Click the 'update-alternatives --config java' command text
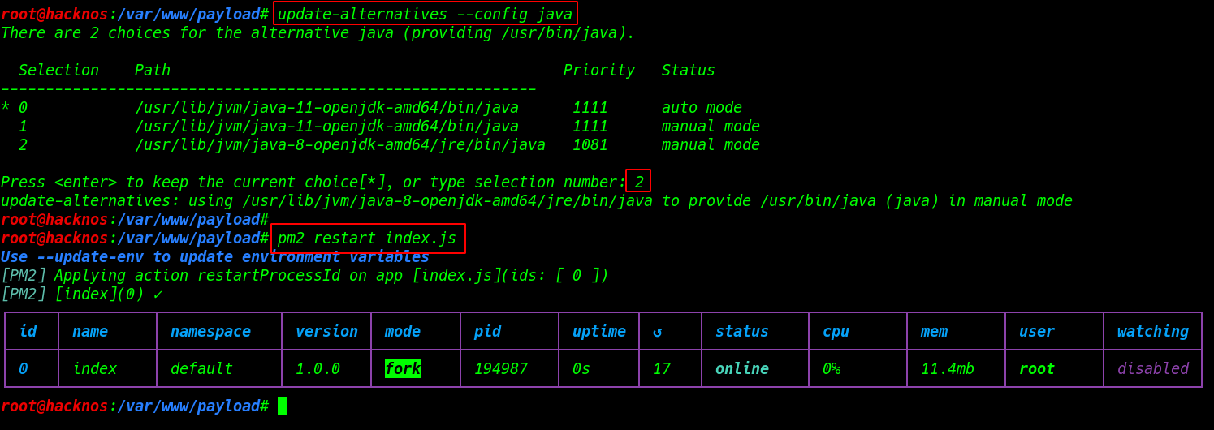Screen dimensions: 1214x430 click(426, 14)
